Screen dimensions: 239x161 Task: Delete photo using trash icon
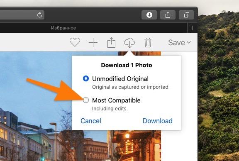(x=148, y=43)
